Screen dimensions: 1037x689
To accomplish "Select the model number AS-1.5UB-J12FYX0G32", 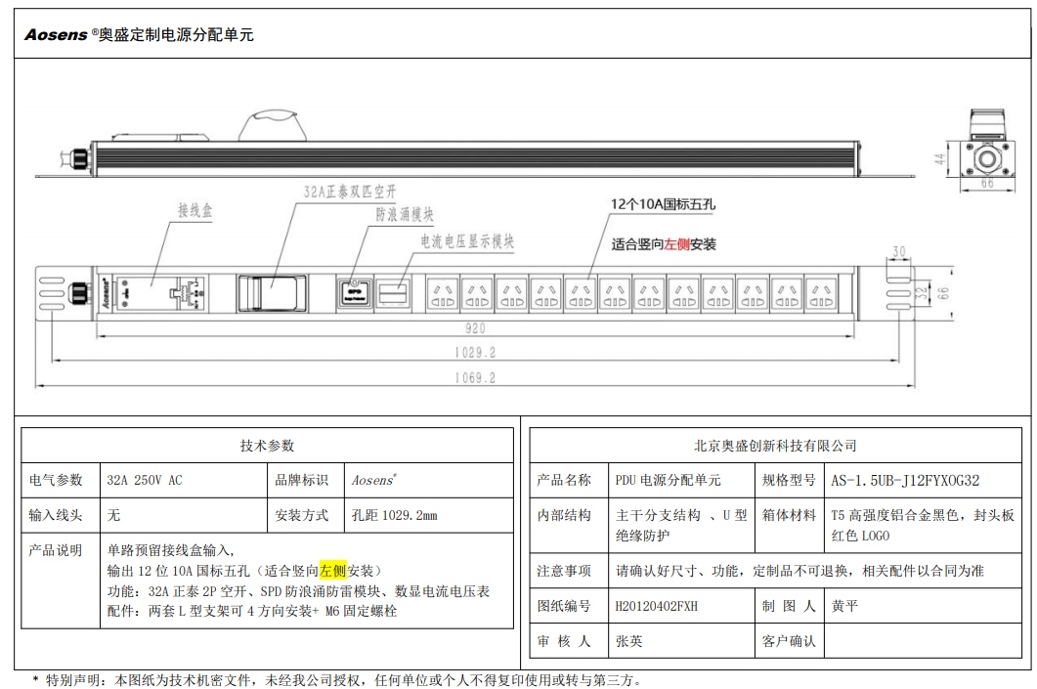I will [x=905, y=480].
